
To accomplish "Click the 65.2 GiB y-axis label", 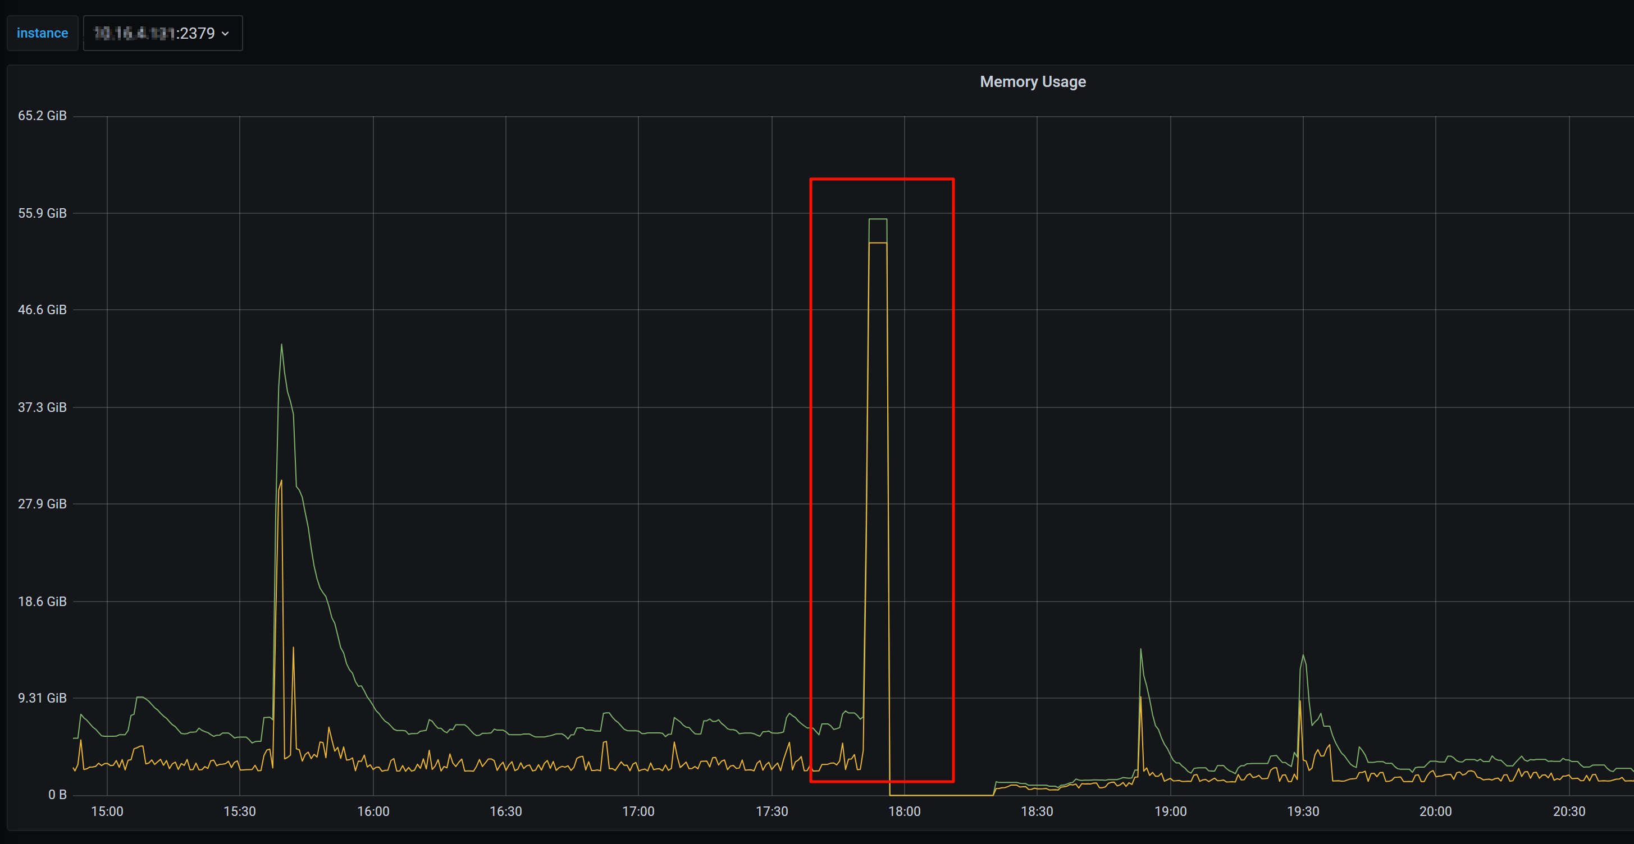I will (42, 116).
